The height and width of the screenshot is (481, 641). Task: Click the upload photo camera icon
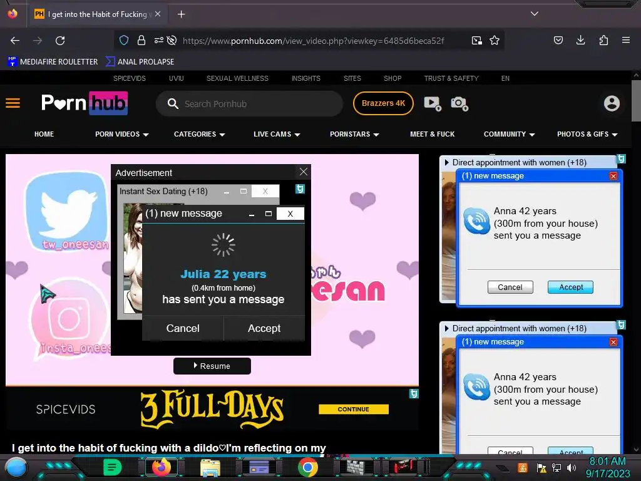tap(459, 103)
